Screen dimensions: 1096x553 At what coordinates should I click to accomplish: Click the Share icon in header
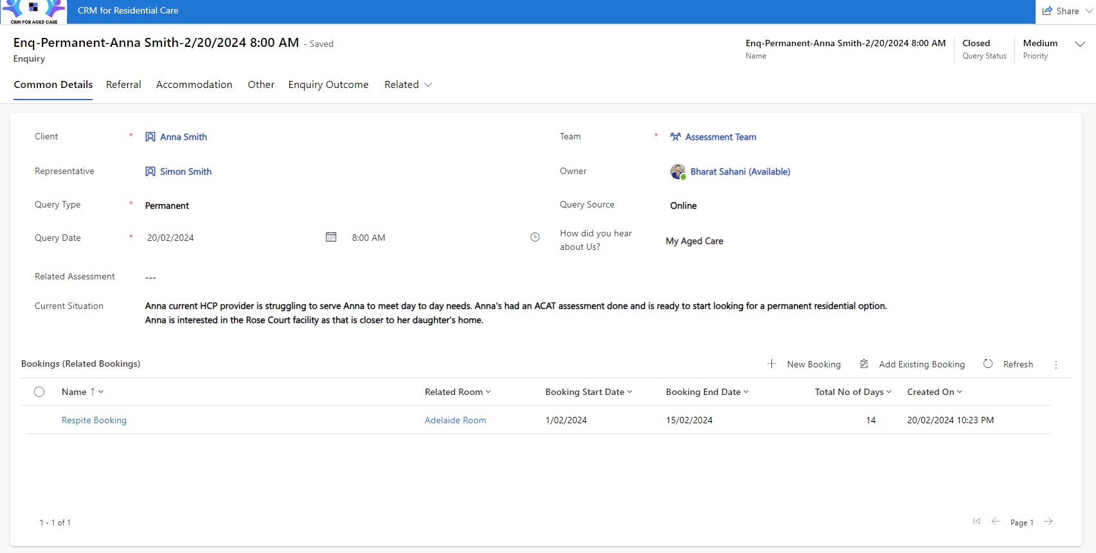1048,11
